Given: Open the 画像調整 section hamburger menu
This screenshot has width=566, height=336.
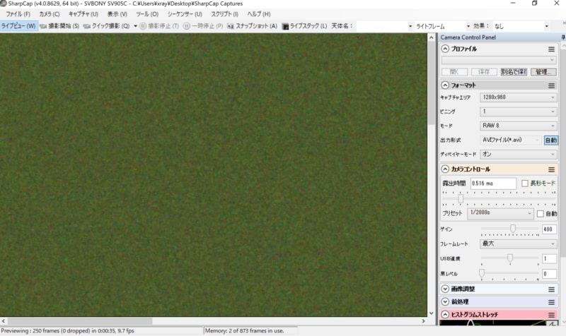Looking at the screenshot, I should (551, 289).
